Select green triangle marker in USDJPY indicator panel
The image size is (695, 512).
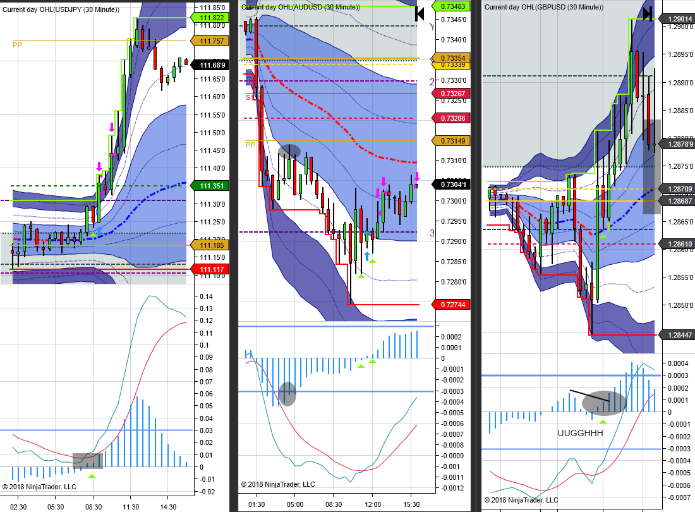pos(92,476)
